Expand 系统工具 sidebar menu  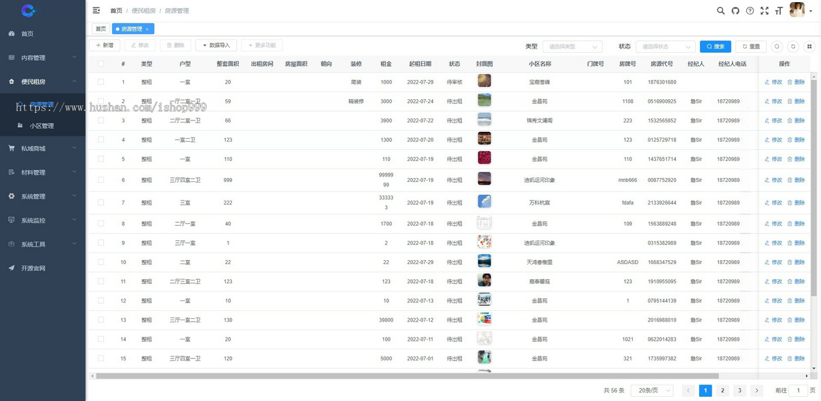click(x=42, y=244)
